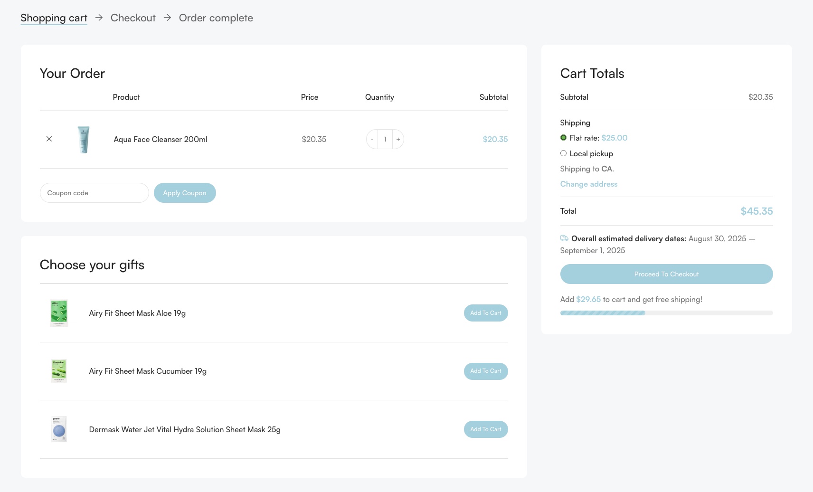Click the $29.65 free shipping amount

588,300
